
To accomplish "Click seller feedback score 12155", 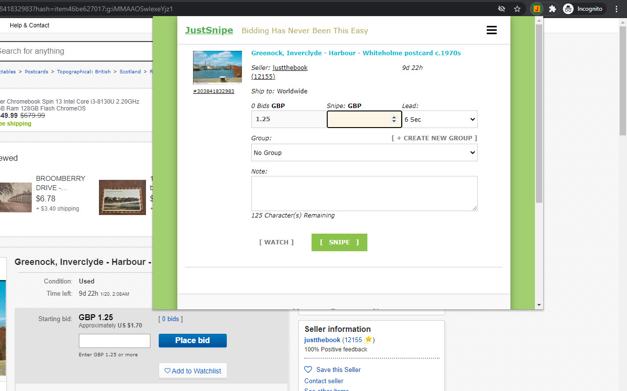I will pyautogui.click(x=352, y=340).
